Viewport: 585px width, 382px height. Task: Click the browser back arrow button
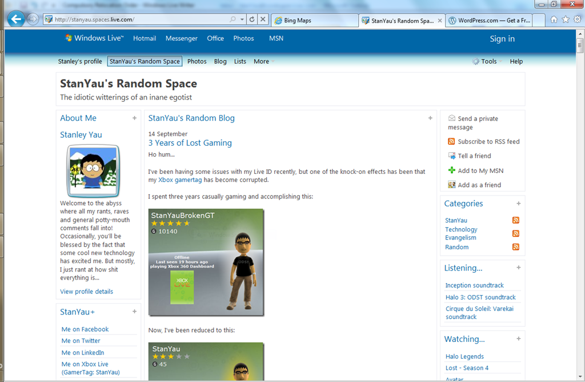15,19
